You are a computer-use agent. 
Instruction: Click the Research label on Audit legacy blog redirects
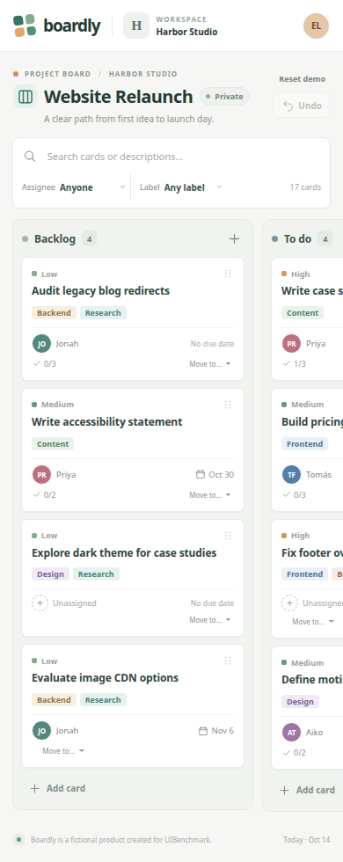104,313
